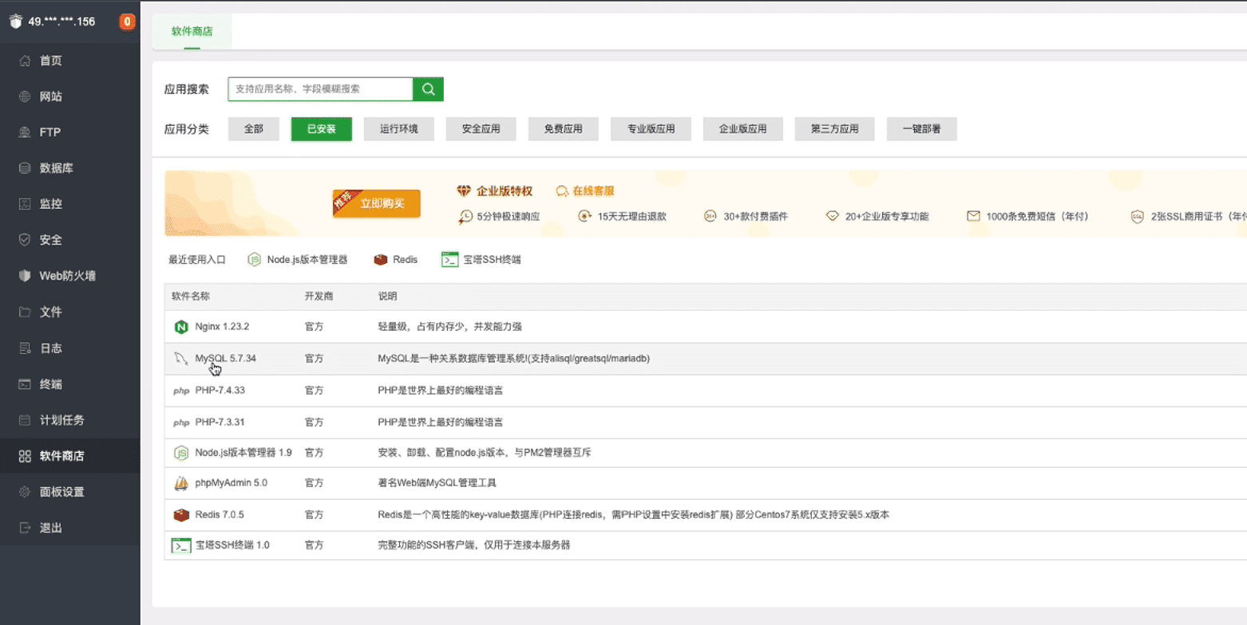1247x625 pixels.
Task: Select the 软件商店 tab at top
Action: tap(192, 32)
